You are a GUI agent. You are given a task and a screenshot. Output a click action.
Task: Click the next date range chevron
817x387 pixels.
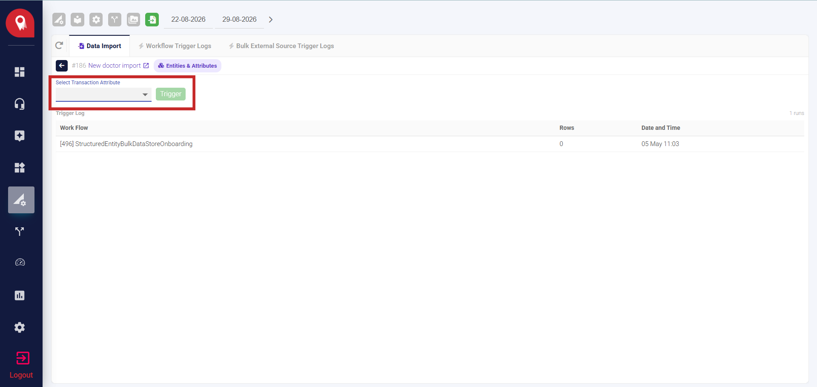pyautogui.click(x=271, y=20)
